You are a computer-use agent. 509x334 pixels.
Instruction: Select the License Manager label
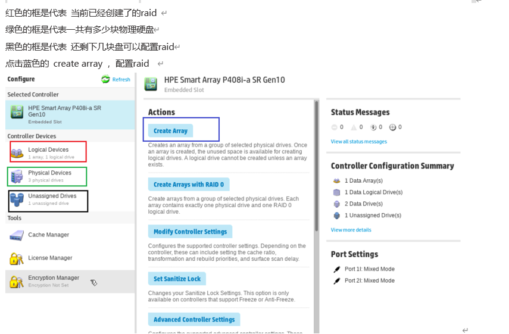pos(51,258)
